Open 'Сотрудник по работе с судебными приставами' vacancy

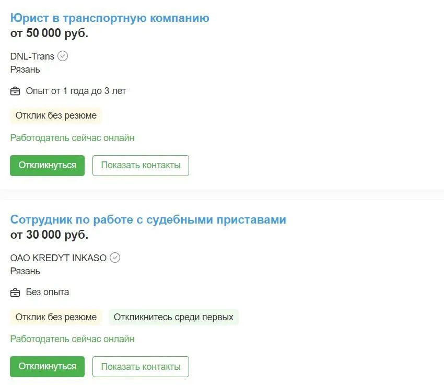[x=148, y=219]
